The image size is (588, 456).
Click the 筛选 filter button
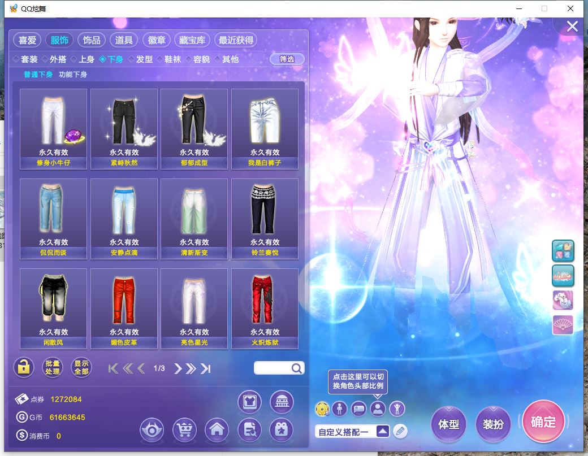[x=287, y=59]
